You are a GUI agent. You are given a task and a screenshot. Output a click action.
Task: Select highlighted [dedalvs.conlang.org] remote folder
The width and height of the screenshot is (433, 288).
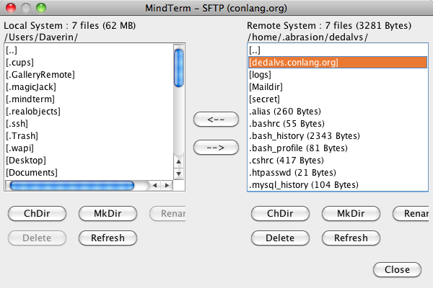click(338, 63)
